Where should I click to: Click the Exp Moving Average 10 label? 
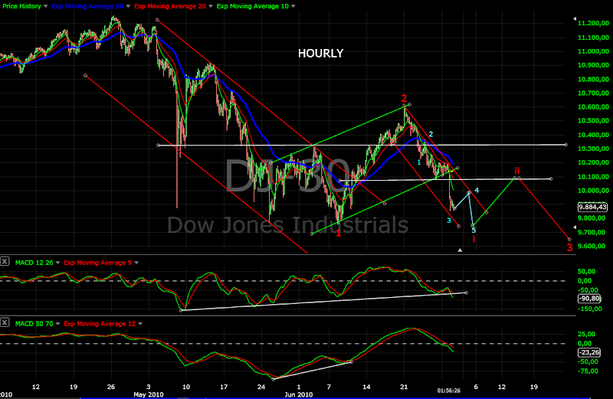coord(253,6)
